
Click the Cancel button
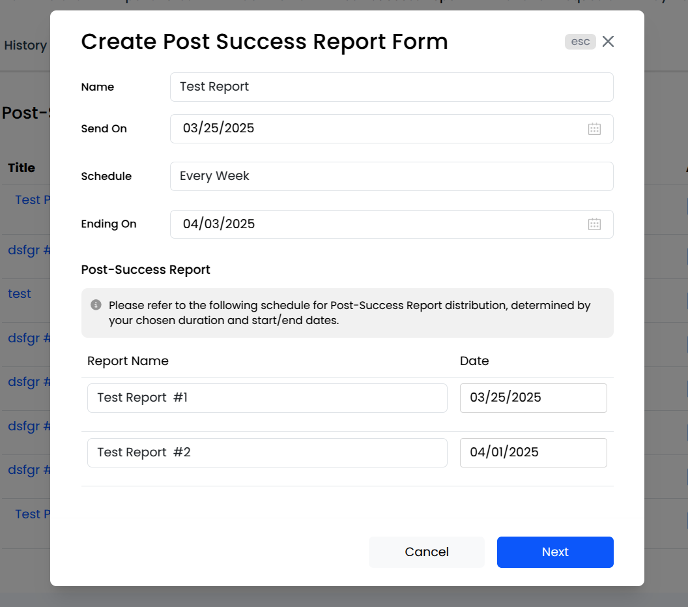coord(426,552)
